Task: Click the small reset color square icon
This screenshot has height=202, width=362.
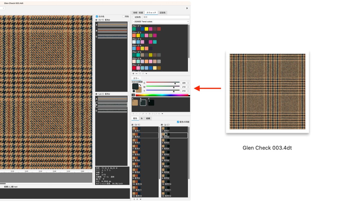Action: coord(134,91)
